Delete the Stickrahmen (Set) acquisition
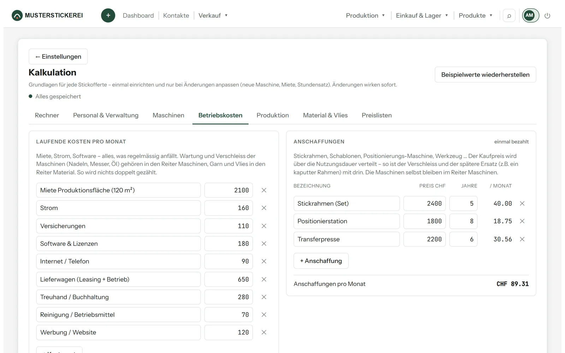The image size is (565, 353). point(522,203)
